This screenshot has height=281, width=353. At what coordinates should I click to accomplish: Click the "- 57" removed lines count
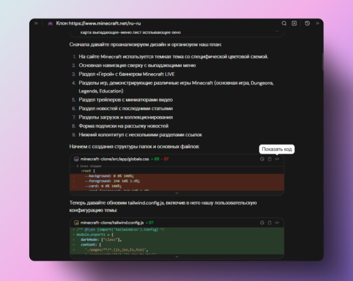coord(165,159)
